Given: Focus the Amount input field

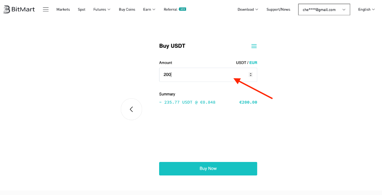Looking at the screenshot, I should 208,75.
